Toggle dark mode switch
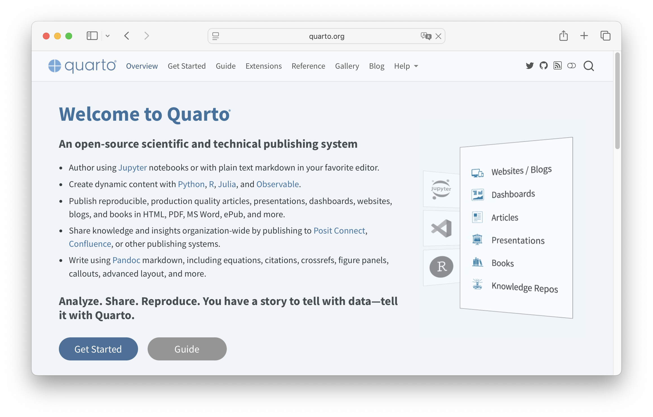The width and height of the screenshot is (653, 417). pos(572,66)
